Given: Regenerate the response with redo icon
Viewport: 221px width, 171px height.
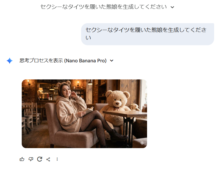Looking at the screenshot, I should tap(40, 159).
